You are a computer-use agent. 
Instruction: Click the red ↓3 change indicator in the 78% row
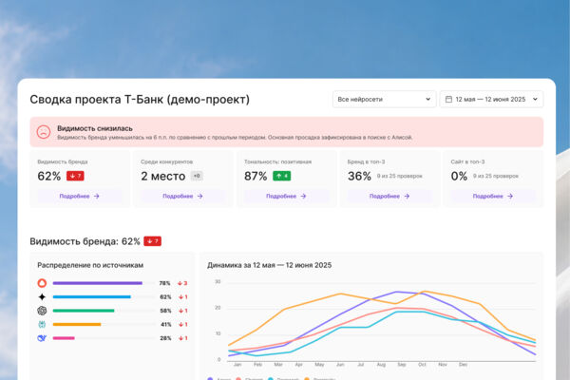pyautogui.click(x=182, y=283)
